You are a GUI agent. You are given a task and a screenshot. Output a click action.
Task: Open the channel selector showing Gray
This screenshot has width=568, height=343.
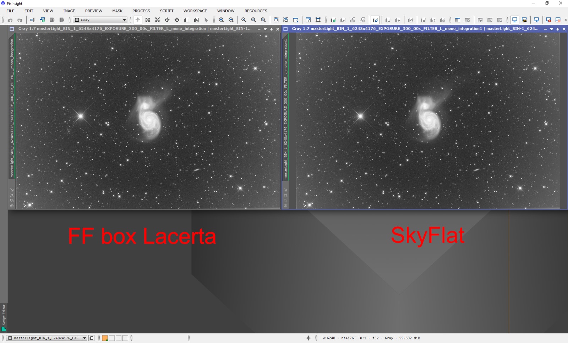pyautogui.click(x=100, y=20)
